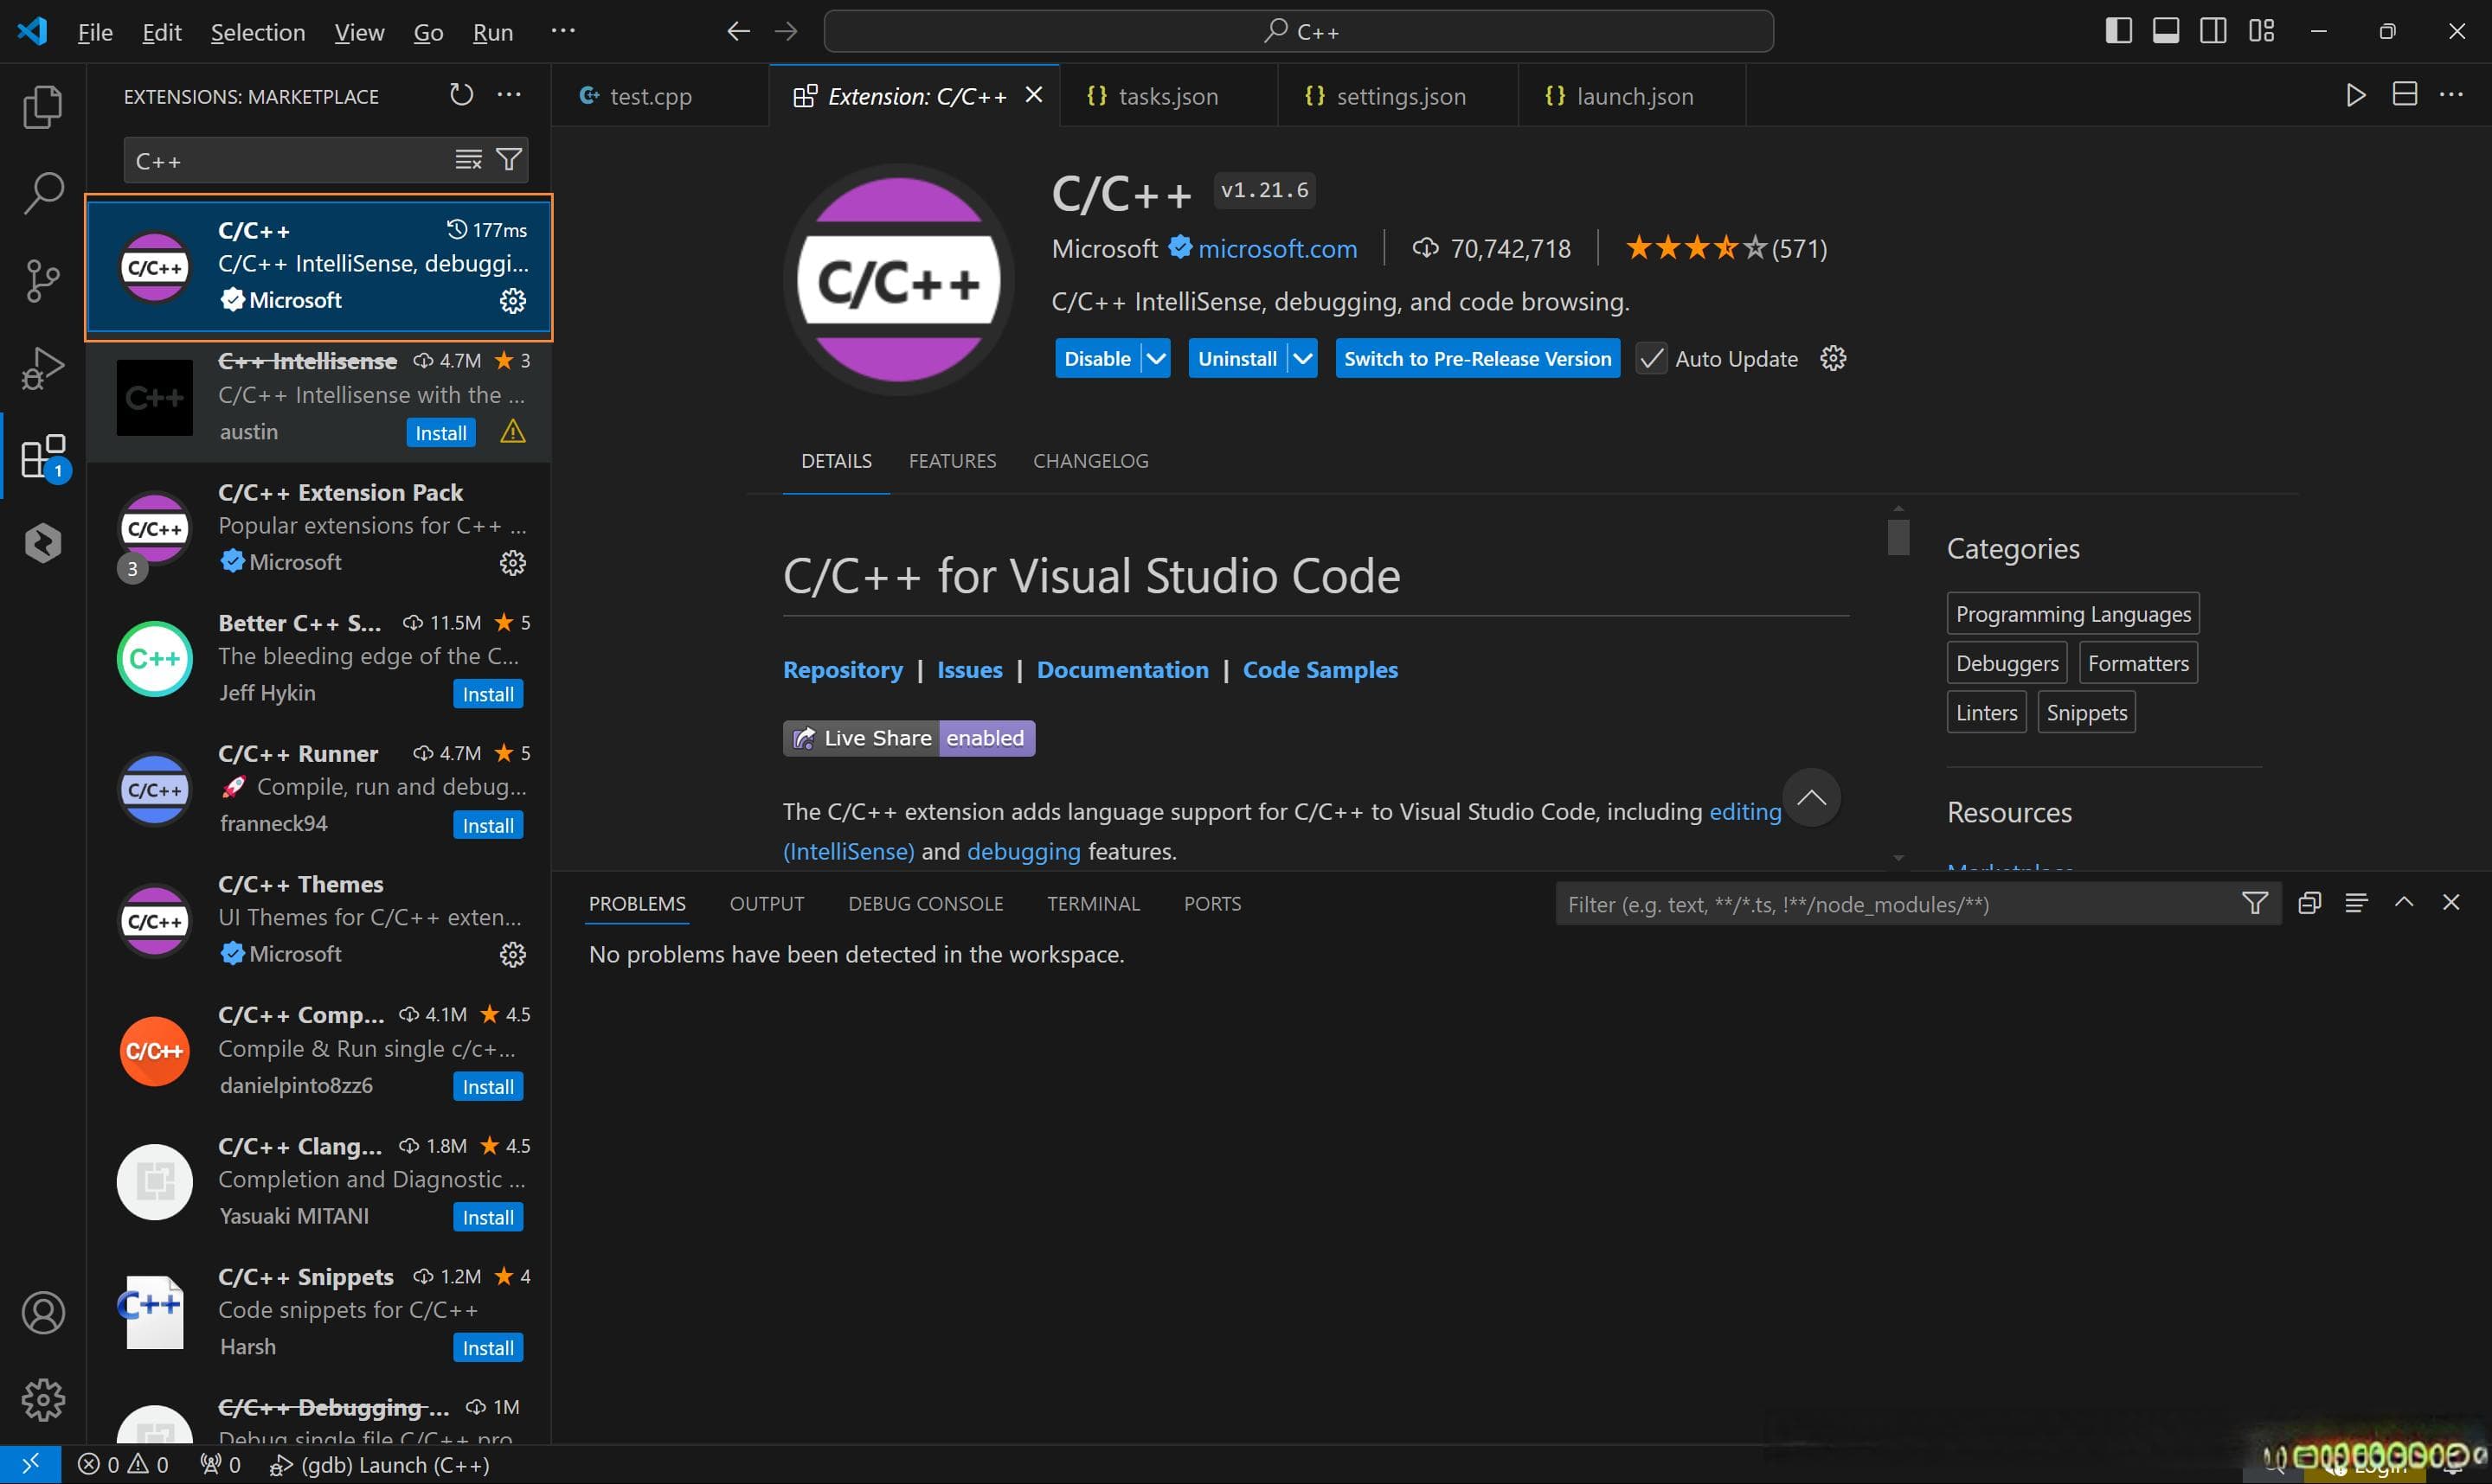Open the Run and Debug view
The width and height of the screenshot is (2492, 1484).
[x=43, y=368]
